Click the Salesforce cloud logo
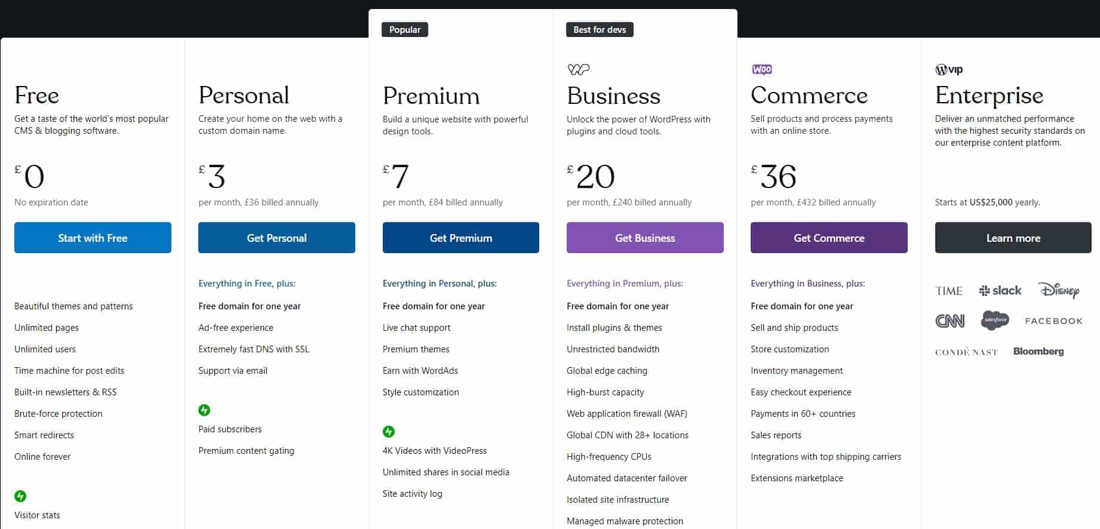The image size is (1100, 529). coord(995,320)
